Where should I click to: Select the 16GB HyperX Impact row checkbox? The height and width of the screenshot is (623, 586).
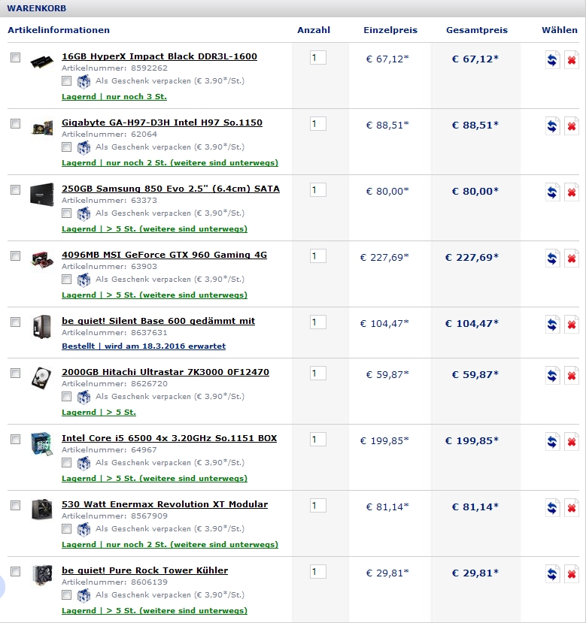(x=15, y=58)
